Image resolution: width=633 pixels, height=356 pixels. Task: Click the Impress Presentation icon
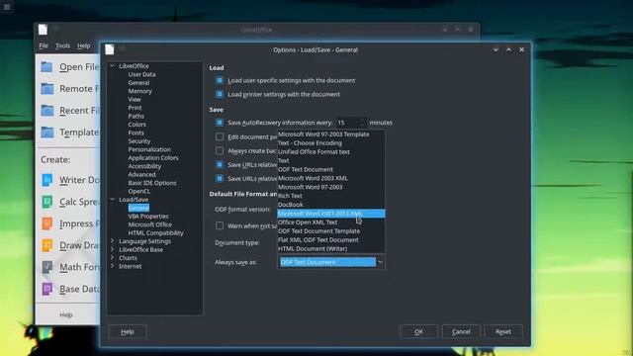tap(47, 223)
